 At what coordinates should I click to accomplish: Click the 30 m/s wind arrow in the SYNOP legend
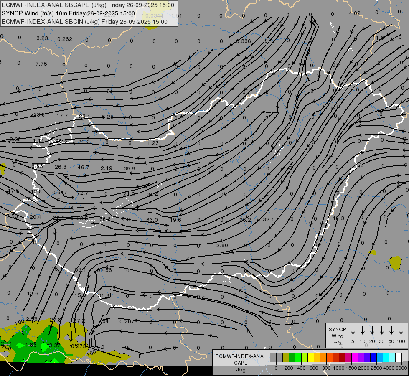click(381, 330)
